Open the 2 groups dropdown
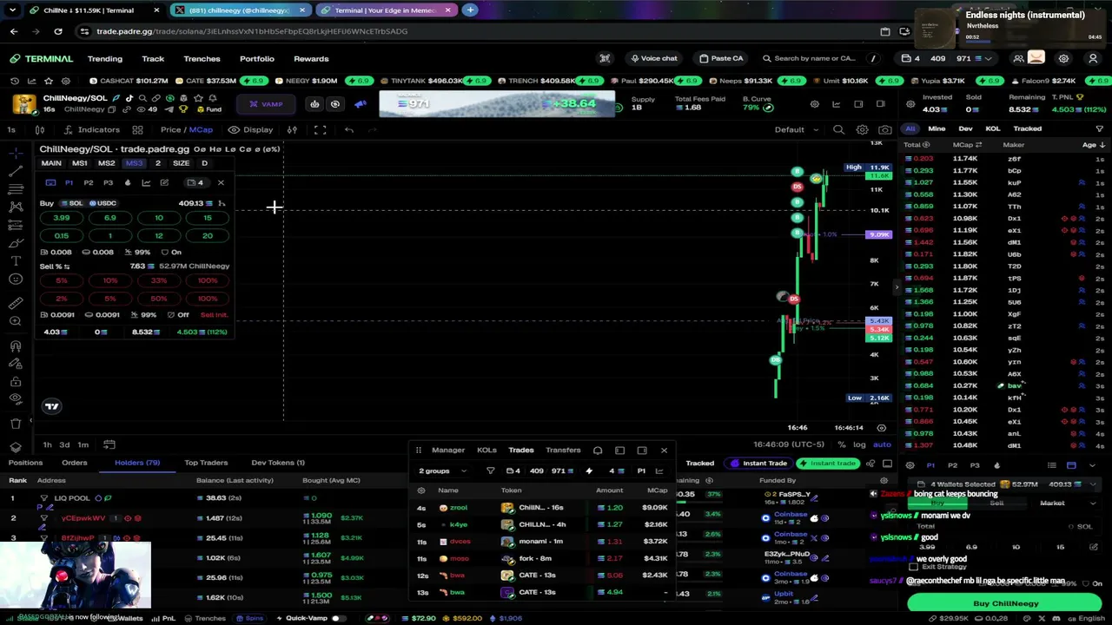The width and height of the screenshot is (1112, 625). [x=442, y=471]
